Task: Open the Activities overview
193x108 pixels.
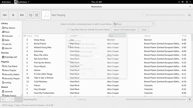Action: 6,2
